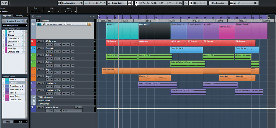This screenshot has height=128, width=276.
Task: Open the 1/1 quantize preset dropdown
Action: [246, 3]
